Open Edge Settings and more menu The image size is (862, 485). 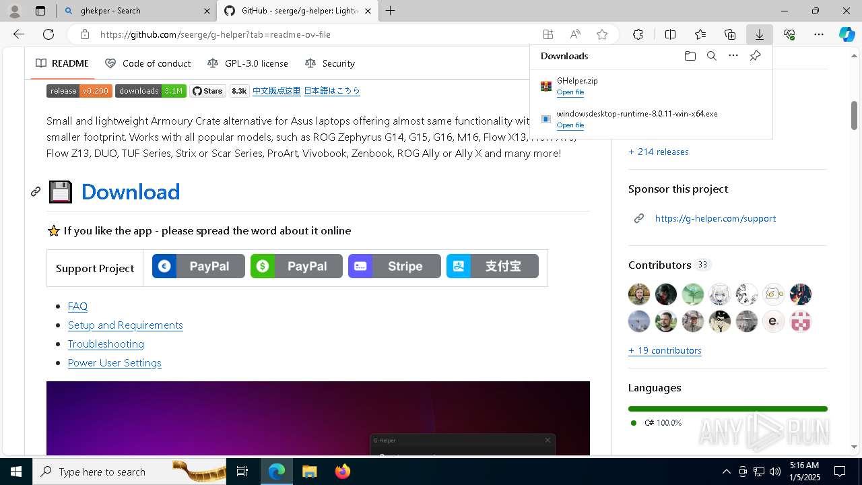819,34
